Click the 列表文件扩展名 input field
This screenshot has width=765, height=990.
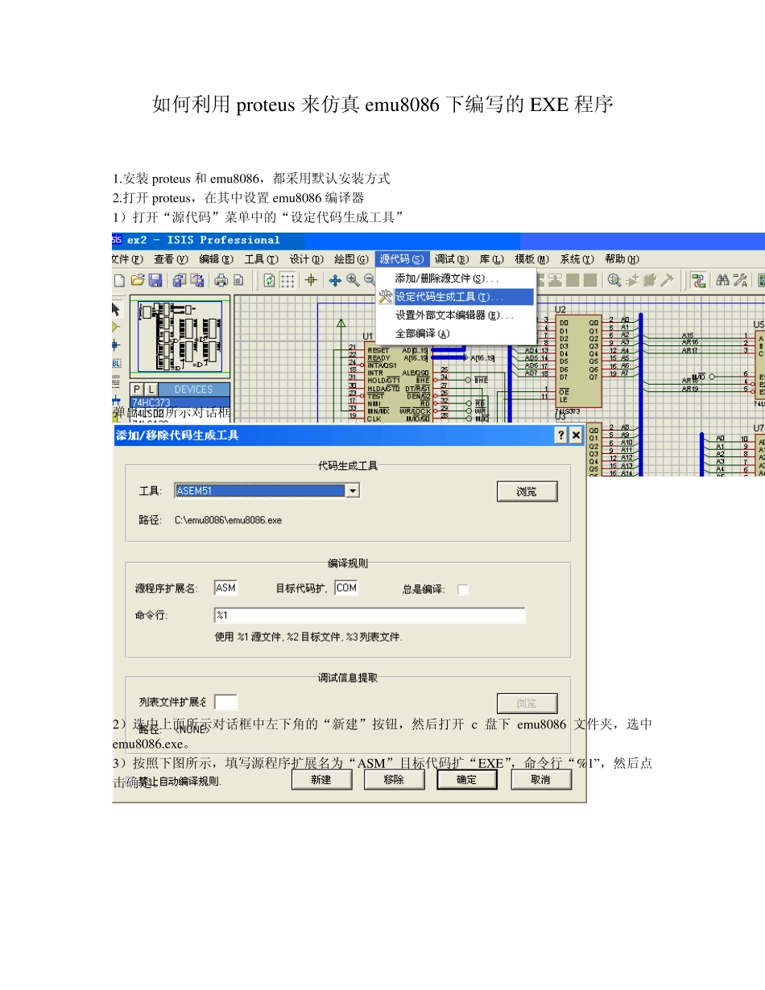[225, 703]
